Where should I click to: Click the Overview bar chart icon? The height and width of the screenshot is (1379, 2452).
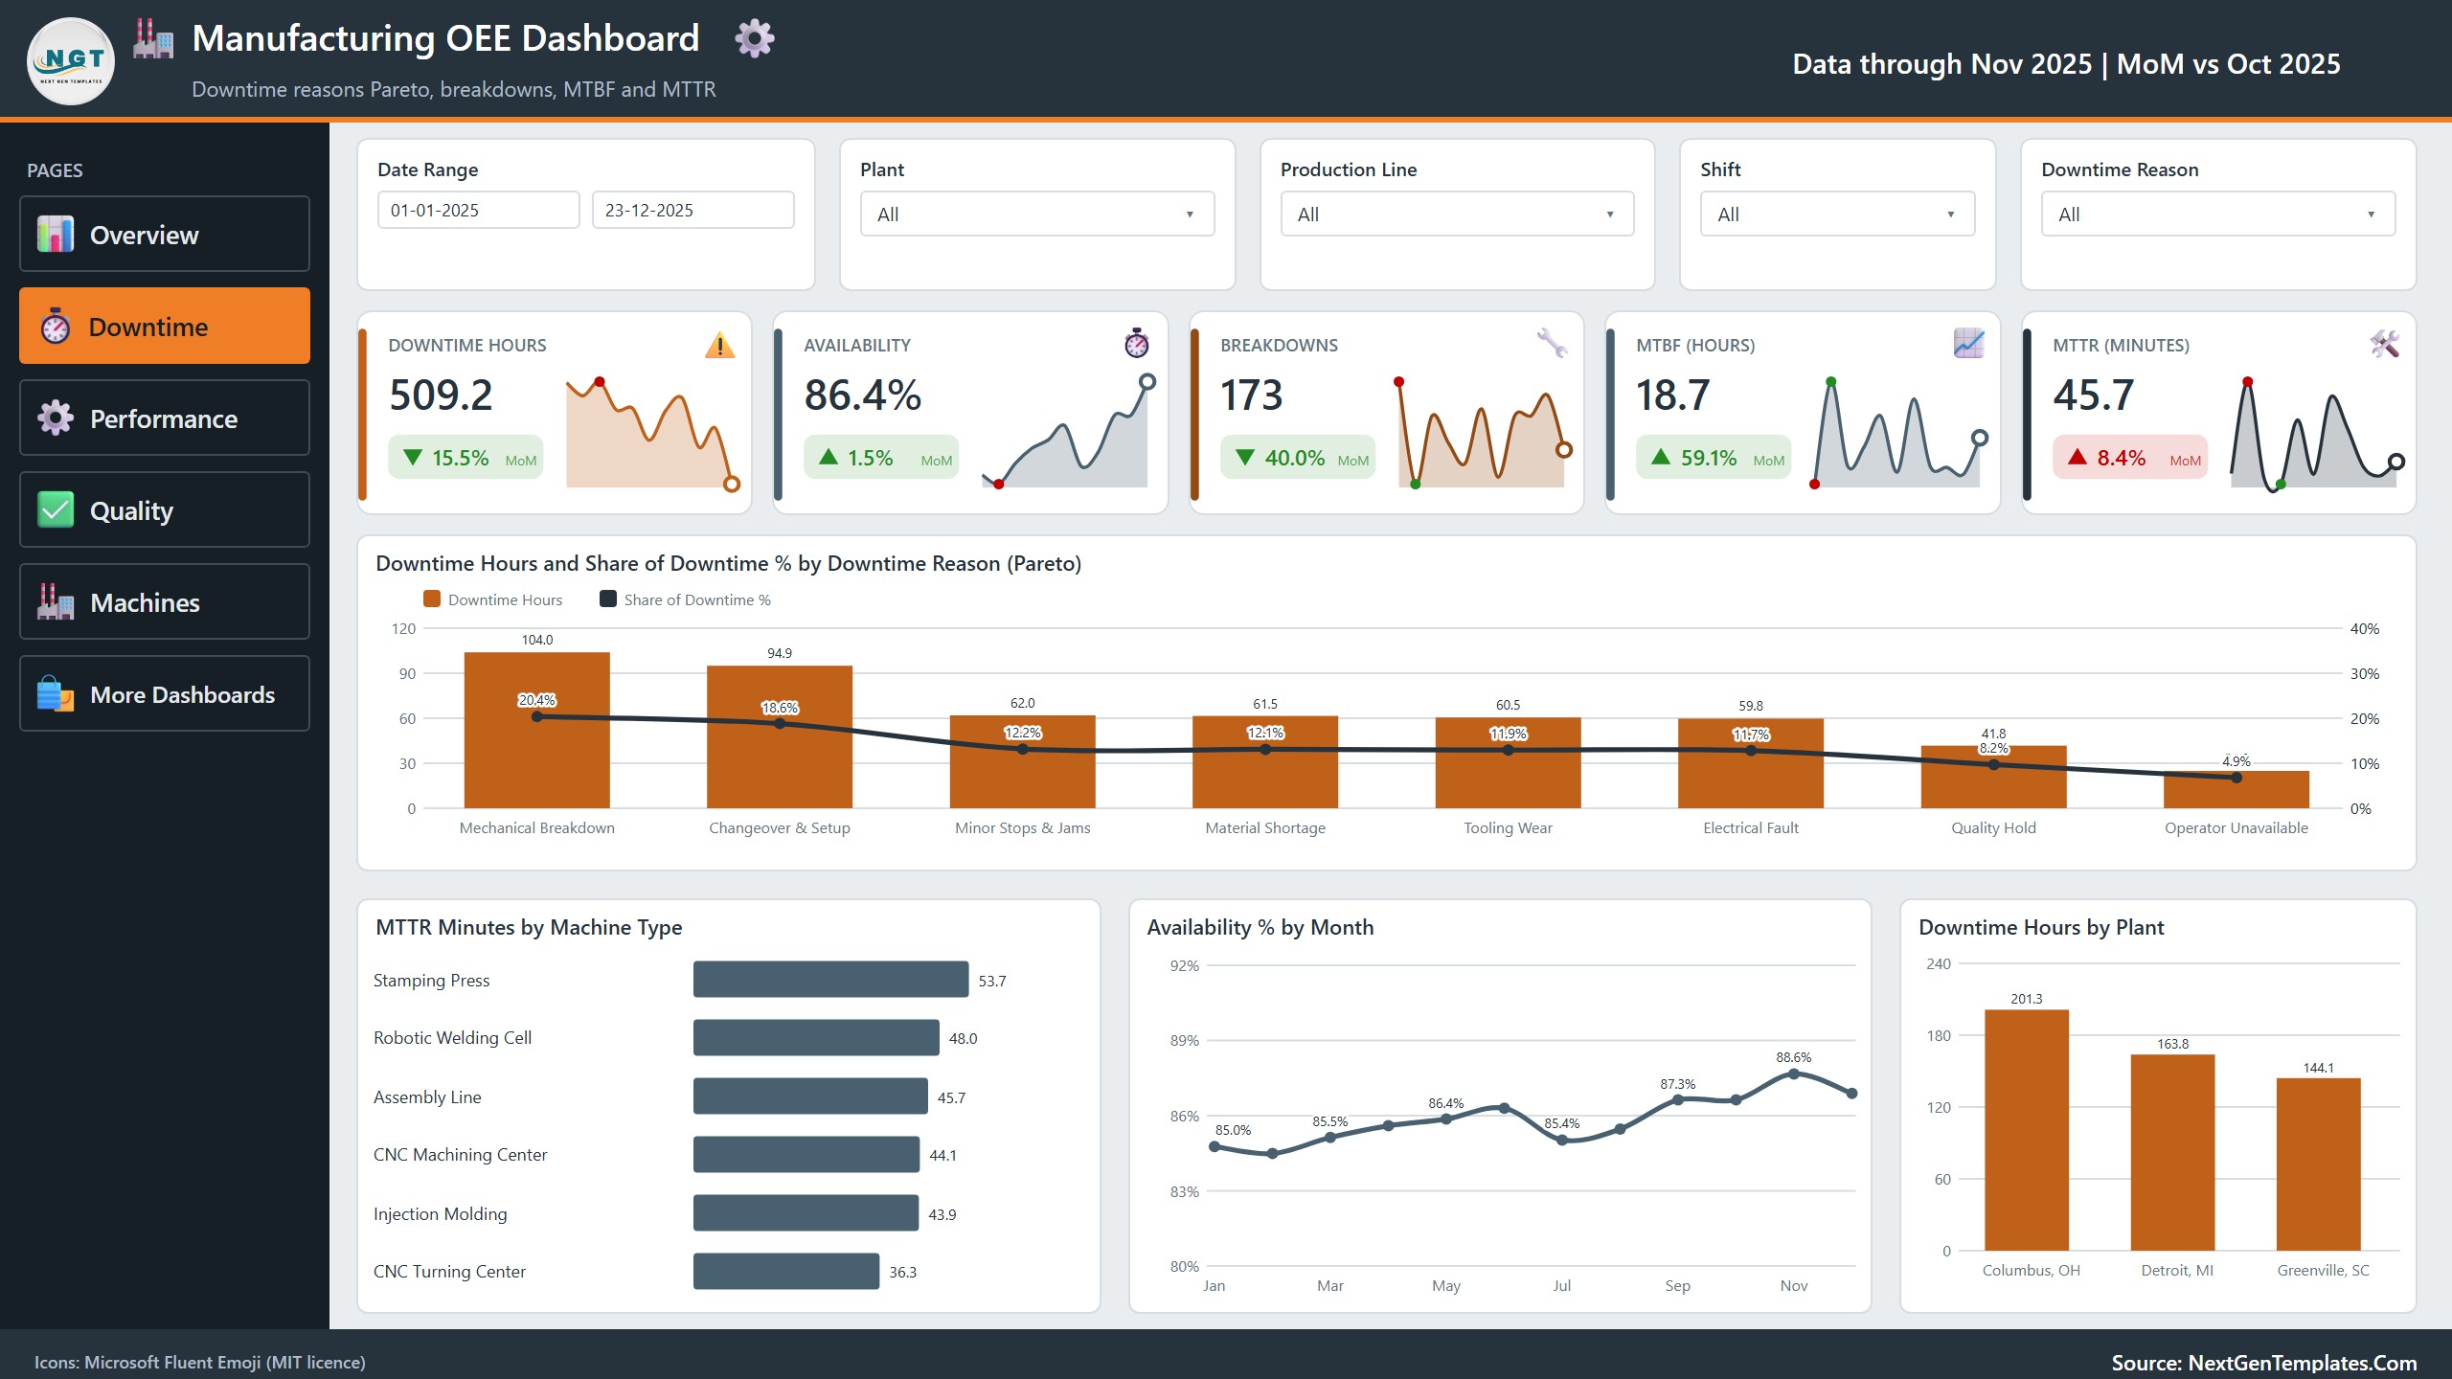(x=56, y=234)
